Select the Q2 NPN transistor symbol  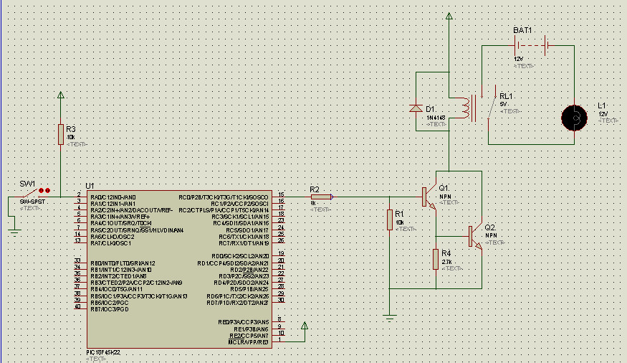click(475, 236)
